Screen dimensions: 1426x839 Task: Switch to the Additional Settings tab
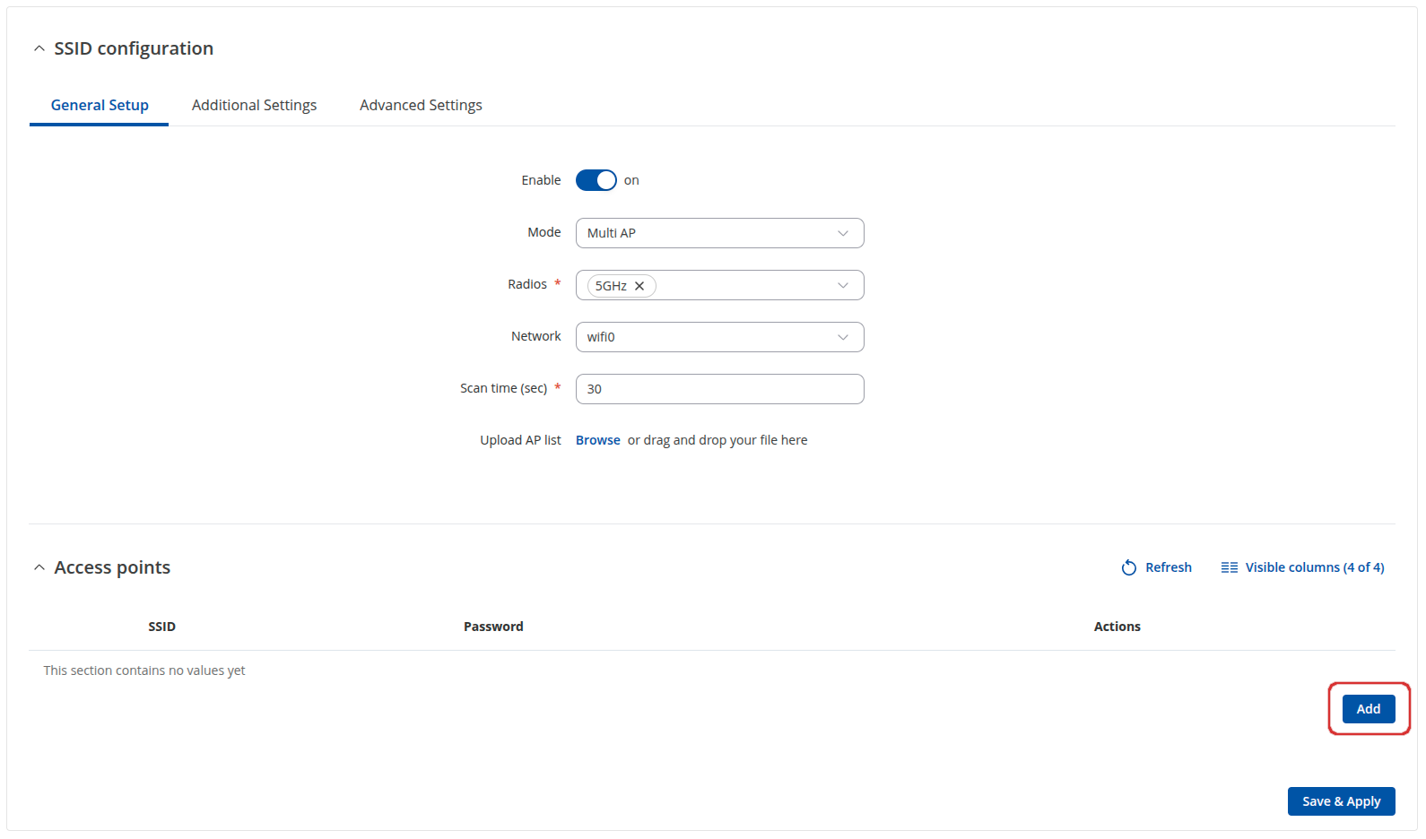tap(254, 105)
